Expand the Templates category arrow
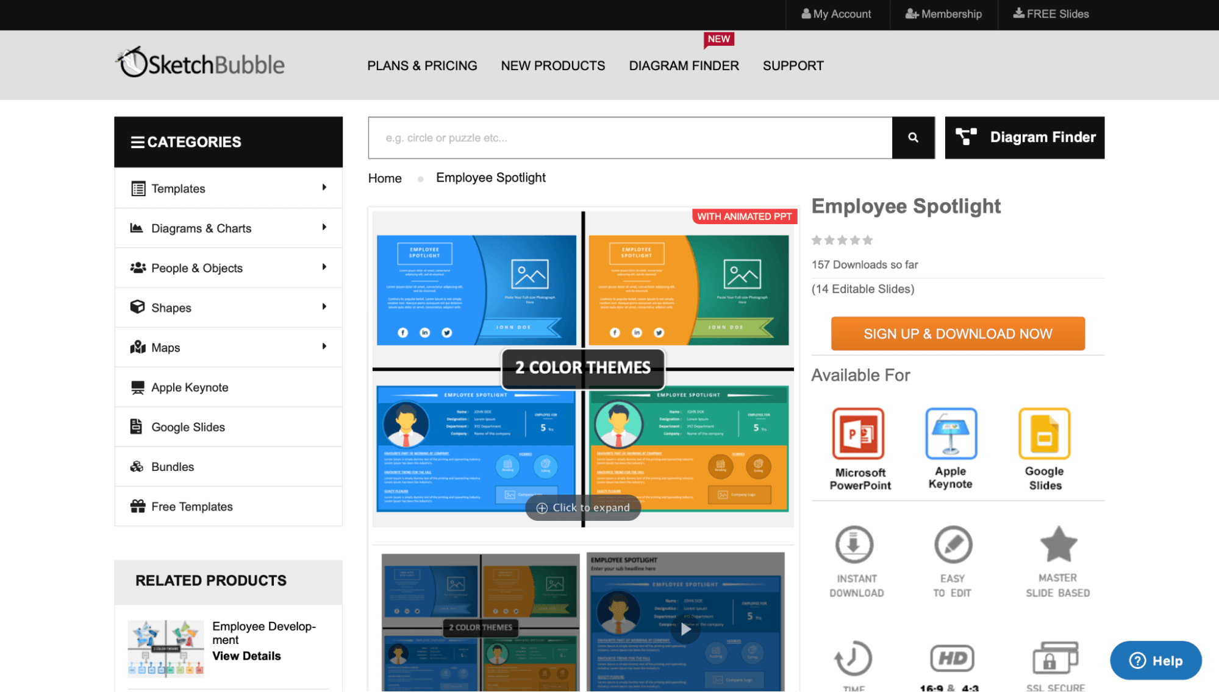This screenshot has width=1219, height=692. (324, 188)
